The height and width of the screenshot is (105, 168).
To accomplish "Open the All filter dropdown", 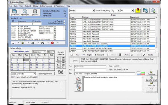I will pos(132,11).
